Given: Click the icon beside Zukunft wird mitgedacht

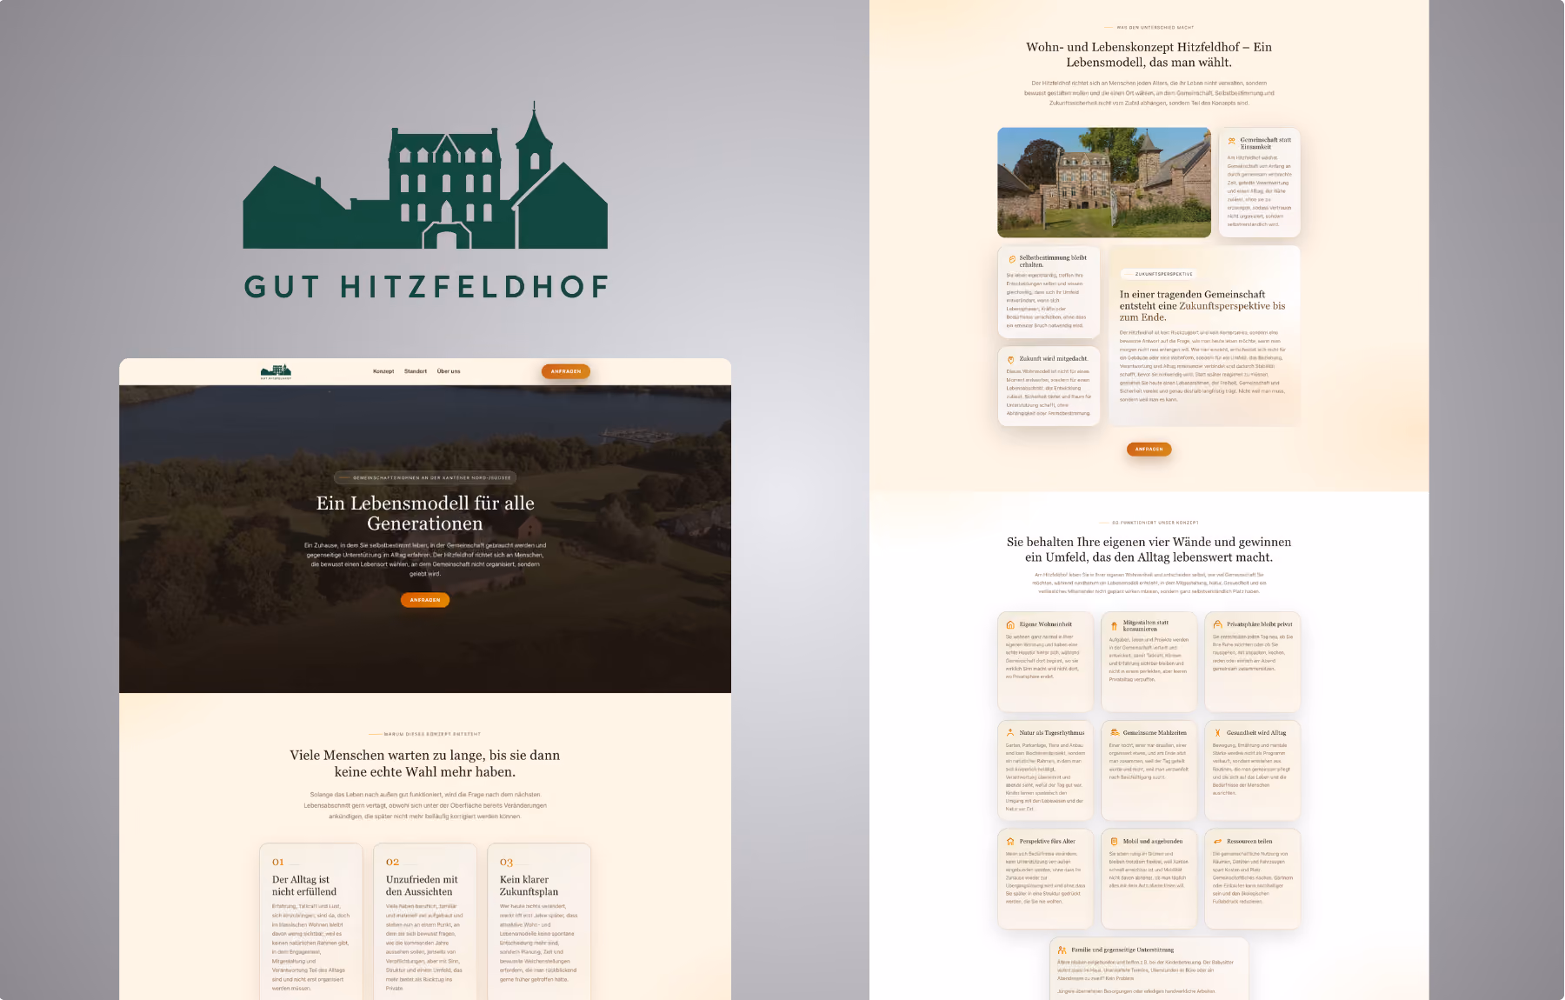Looking at the screenshot, I should click(x=1010, y=359).
